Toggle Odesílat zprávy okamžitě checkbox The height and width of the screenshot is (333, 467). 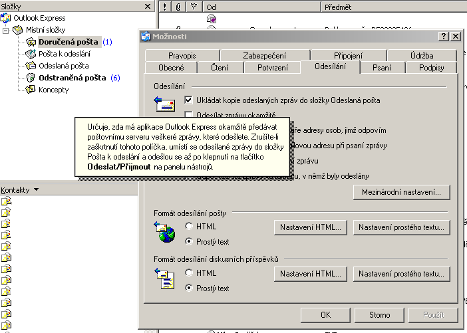(x=188, y=114)
